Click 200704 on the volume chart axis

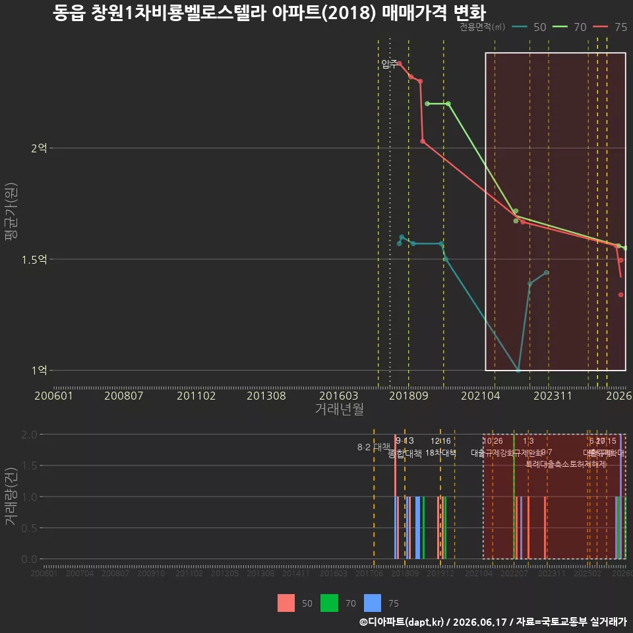[x=80, y=573]
